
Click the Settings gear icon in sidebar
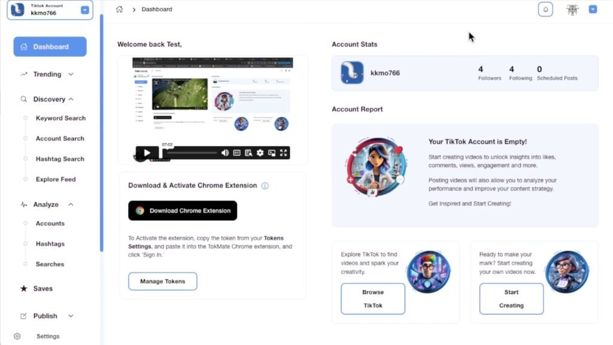point(17,337)
